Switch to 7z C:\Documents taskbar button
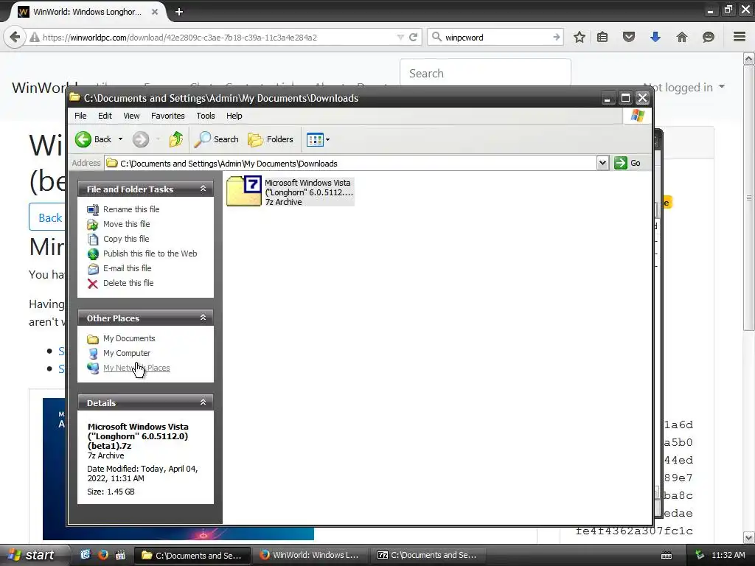The width and height of the screenshot is (755, 566). pos(428,555)
